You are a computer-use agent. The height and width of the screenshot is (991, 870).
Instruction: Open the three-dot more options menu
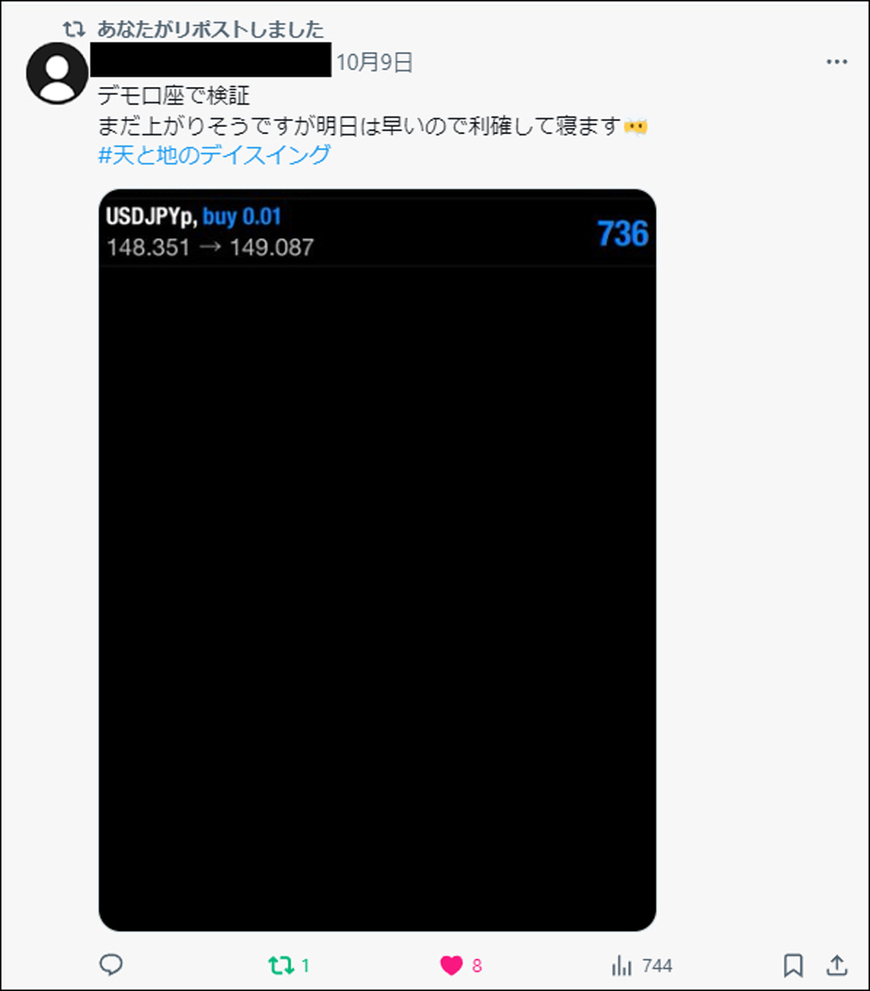point(837,62)
